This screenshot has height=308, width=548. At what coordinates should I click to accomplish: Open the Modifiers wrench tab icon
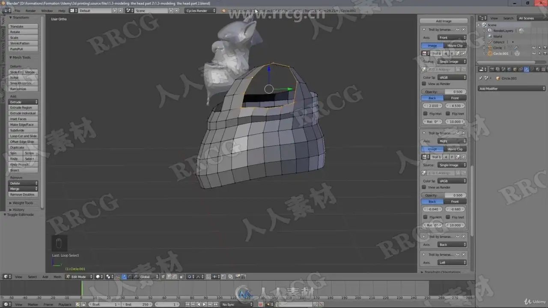pos(526,69)
